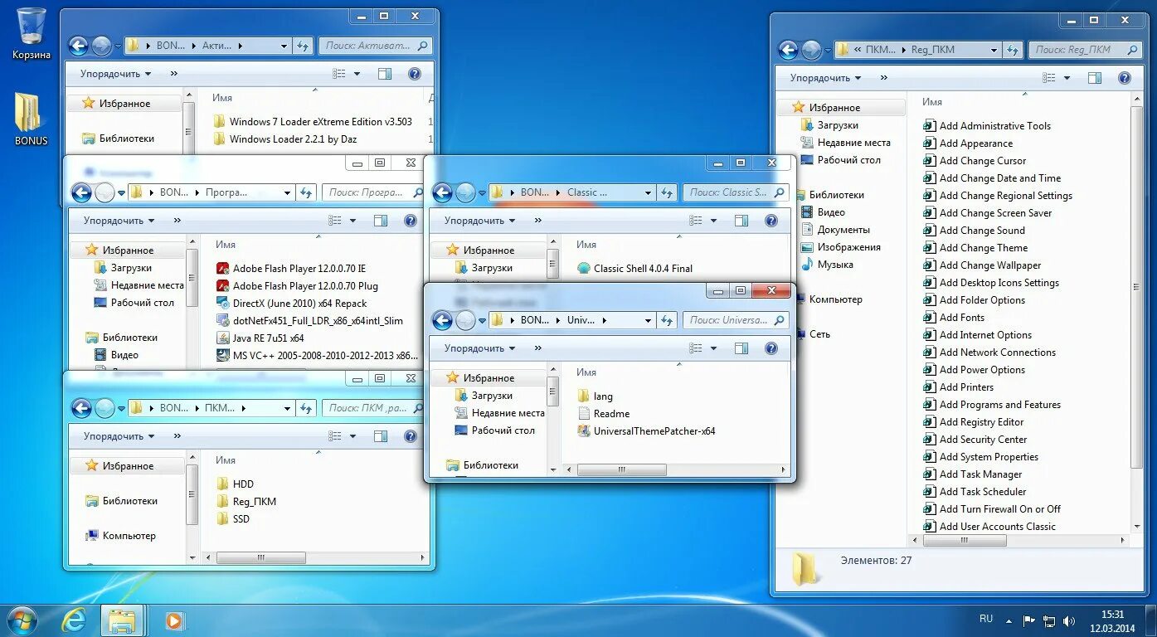Open Упорядочить menu in Univ... window
Image resolution: width=1157 pixels, height=637 pixels.
(x=479, y=348)
